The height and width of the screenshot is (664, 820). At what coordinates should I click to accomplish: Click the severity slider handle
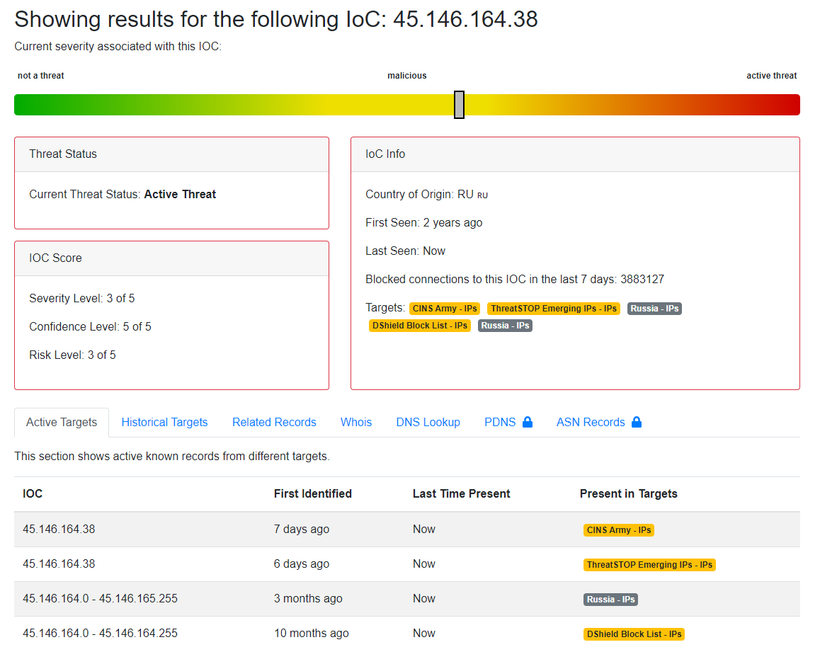tap(459, 105)
